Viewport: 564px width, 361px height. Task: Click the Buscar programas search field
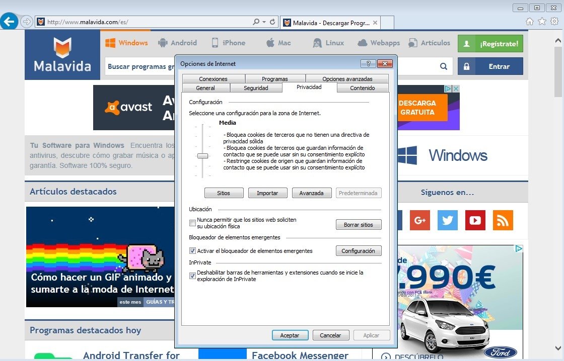[140, 66]
